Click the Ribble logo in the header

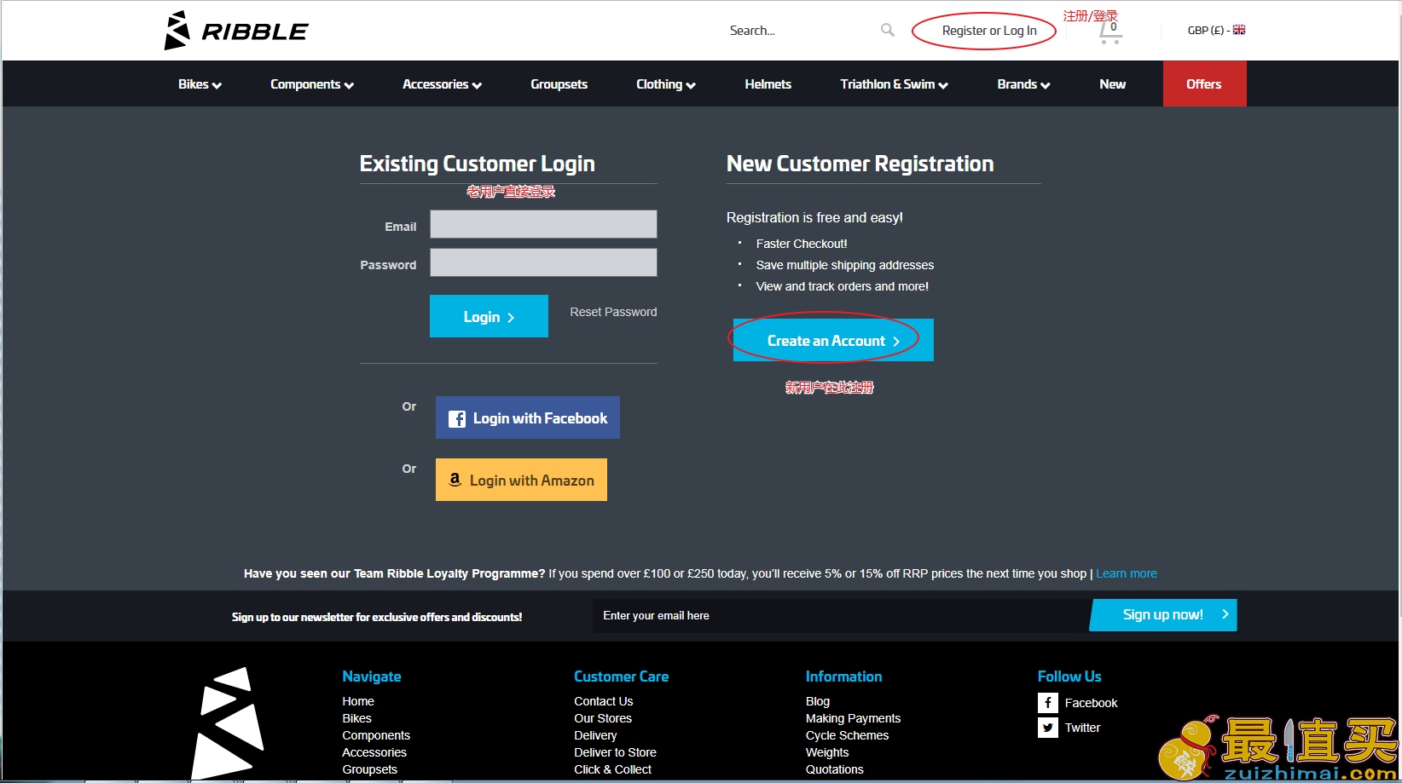pyautogui.click(x=236, y=31)
